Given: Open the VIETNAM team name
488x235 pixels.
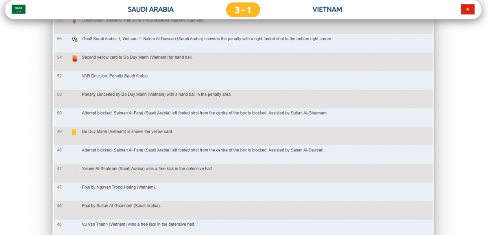Looking at the screenshot, I should click(327, 9).
